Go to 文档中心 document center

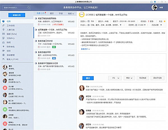click(x=10, y=38)
